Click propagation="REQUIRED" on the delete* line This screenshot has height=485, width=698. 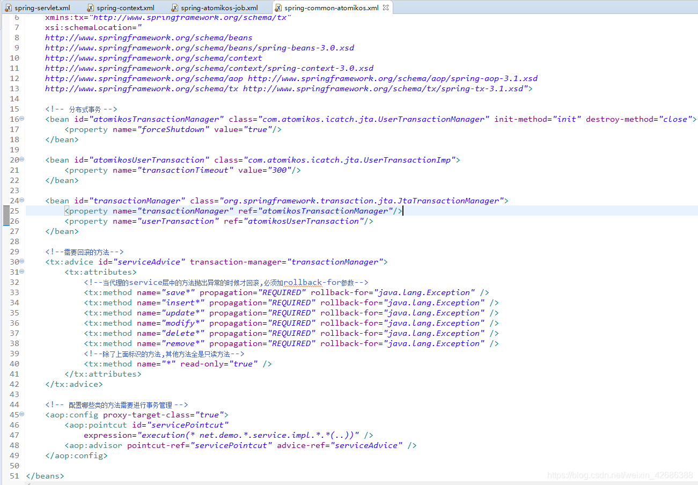pyautogui.click(x=262, y=333)
